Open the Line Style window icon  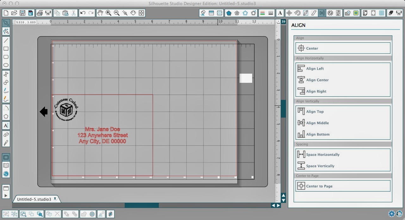pos(271,13)
